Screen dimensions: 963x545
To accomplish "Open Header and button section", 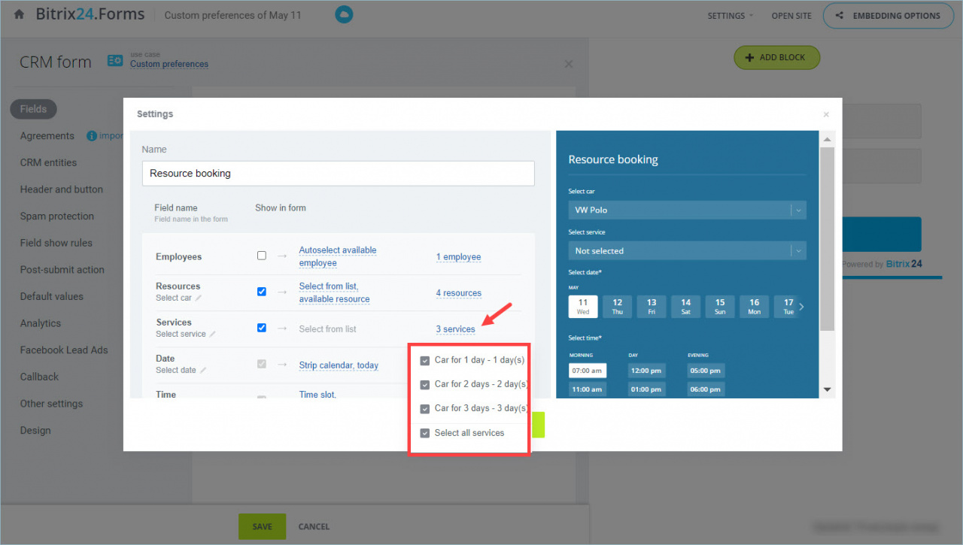I will pos(62,189).
